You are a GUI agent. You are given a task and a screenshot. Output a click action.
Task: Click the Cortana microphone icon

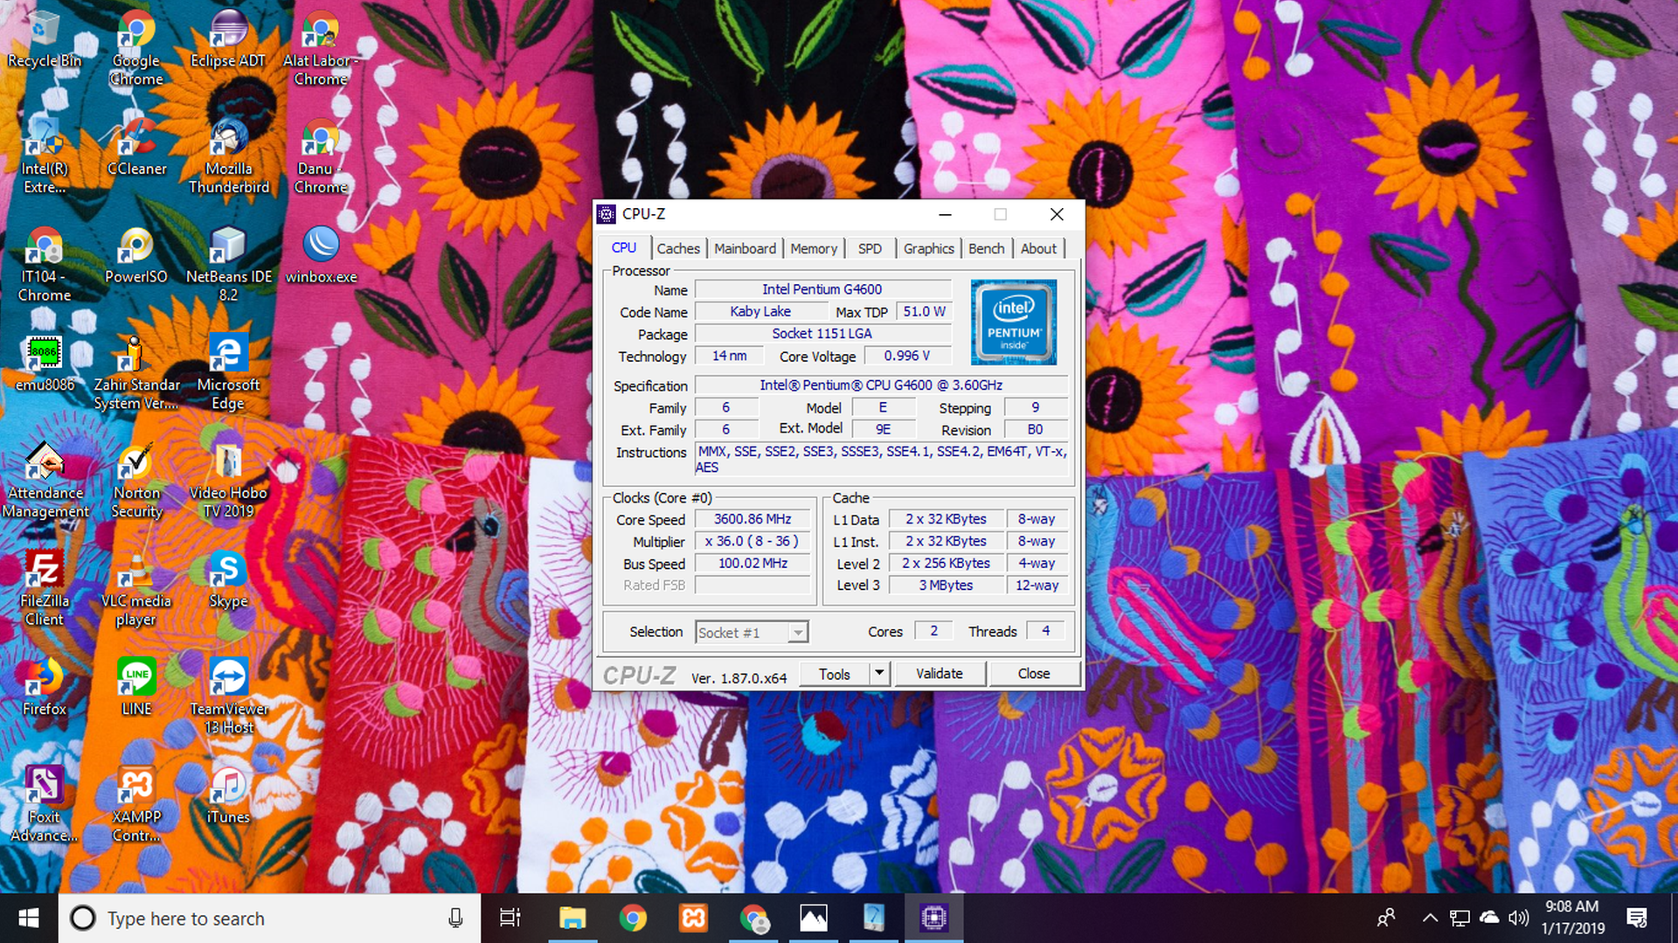[x=455, y=918]
